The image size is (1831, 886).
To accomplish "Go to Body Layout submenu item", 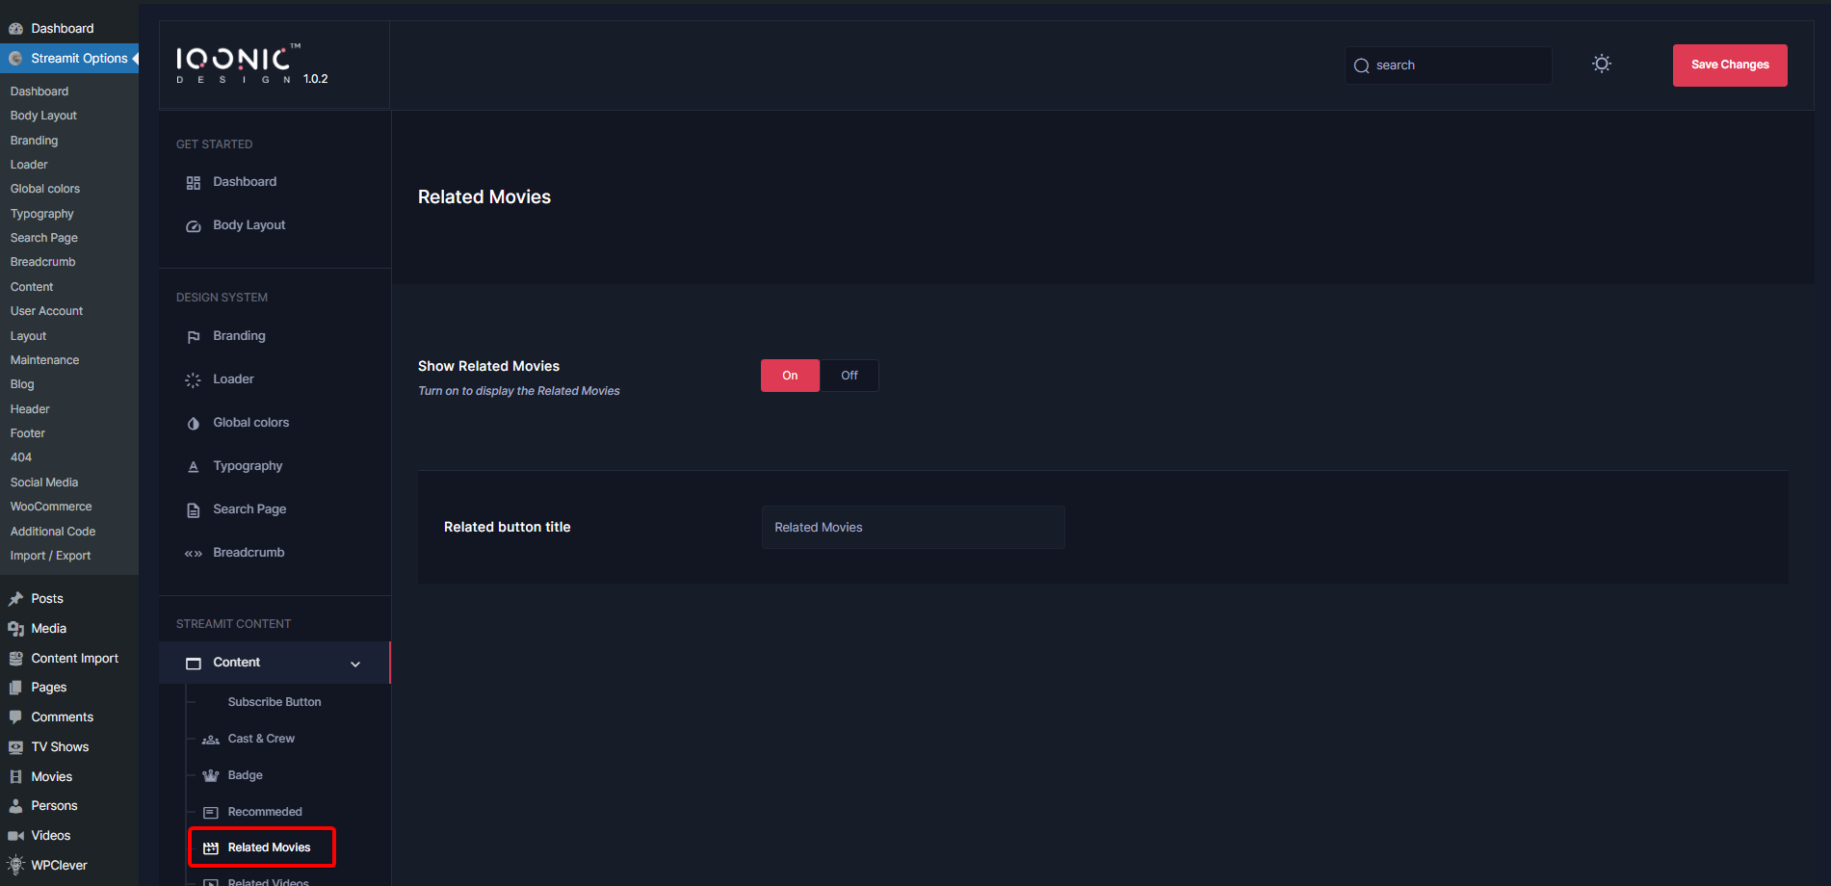I will [x=43, y=116].
